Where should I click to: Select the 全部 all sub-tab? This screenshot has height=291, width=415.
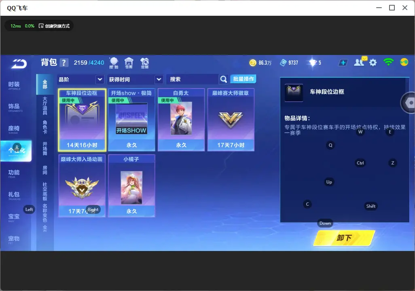click(x=45, y=84)
